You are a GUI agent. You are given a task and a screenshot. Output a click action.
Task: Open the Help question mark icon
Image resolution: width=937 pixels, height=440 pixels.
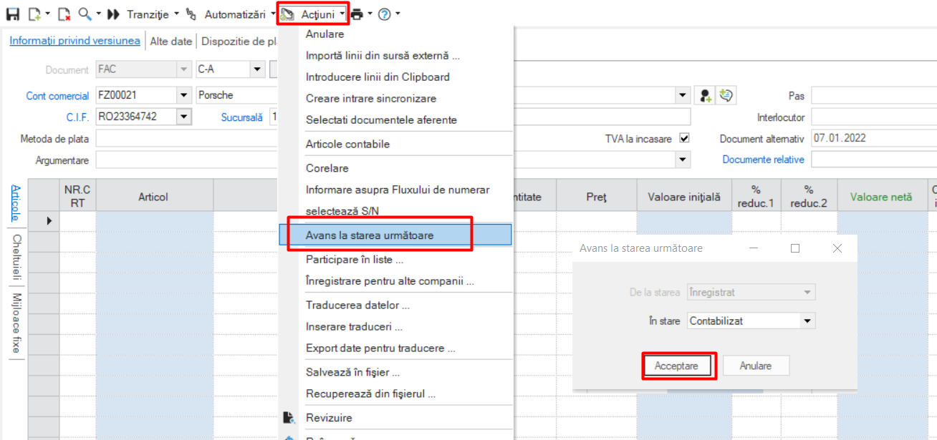pyautogui.click(x=385, y=14)
